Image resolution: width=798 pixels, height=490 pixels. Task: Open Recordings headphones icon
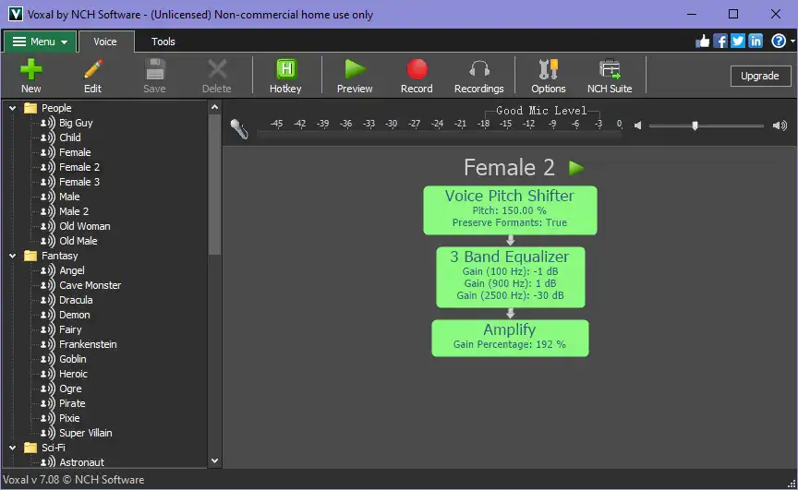coord(479,69)
